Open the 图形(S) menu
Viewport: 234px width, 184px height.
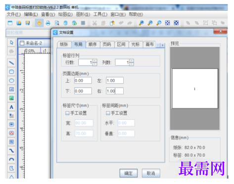pos(83,14)
